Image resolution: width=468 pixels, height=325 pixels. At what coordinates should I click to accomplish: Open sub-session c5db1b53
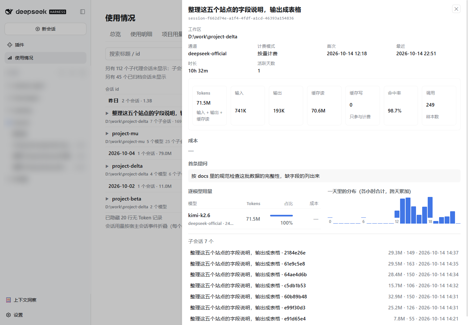point(324,286)
